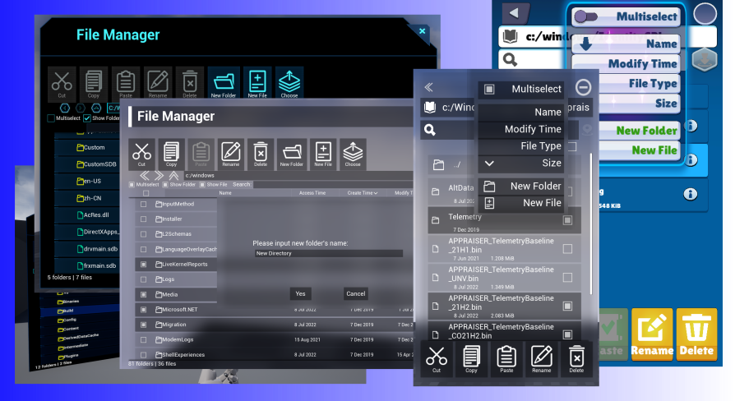Click Cut icon in dark File Manager

coord(62,83)
